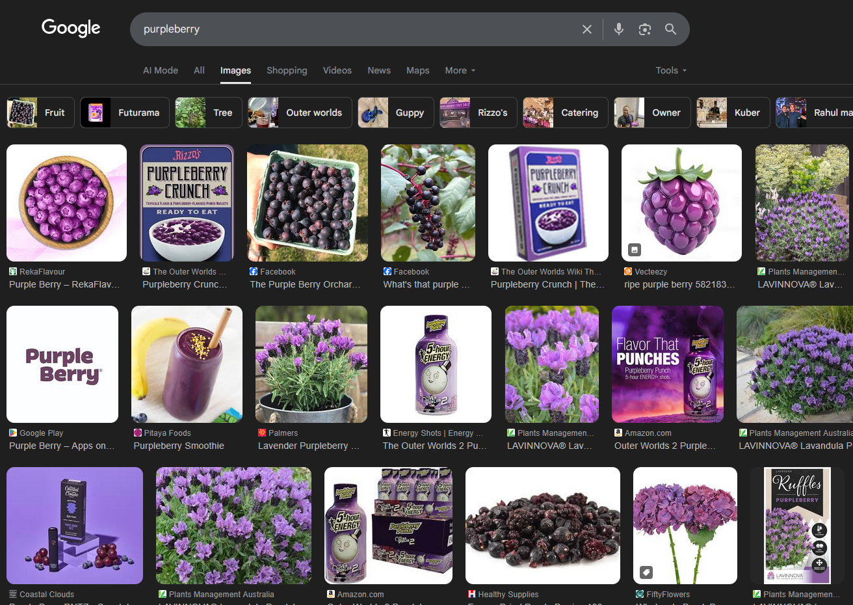The width and height of the screenshot is (853, 605).
Task: Filter images by Owner chip
Action: [x=652, y=113]
